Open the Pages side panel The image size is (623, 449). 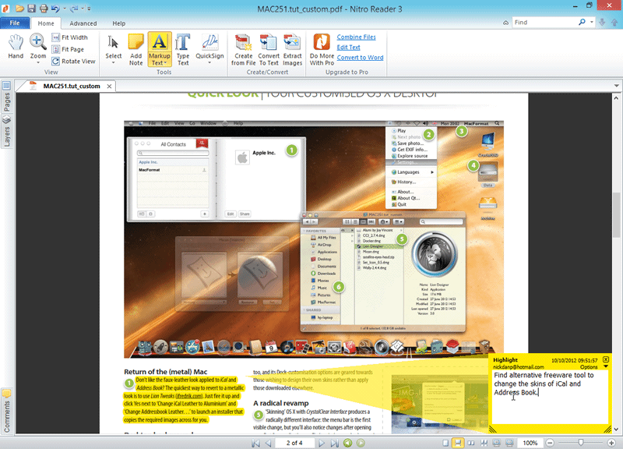pyautogui.click(x=6, y=97)
